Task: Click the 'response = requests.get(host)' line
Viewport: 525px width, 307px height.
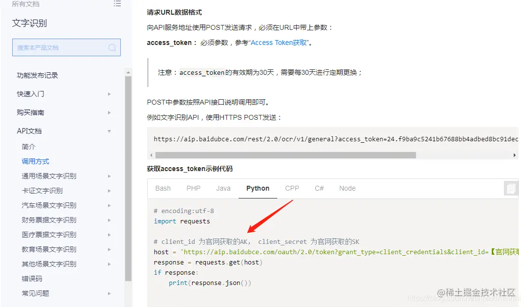Action: pos(208,263)
